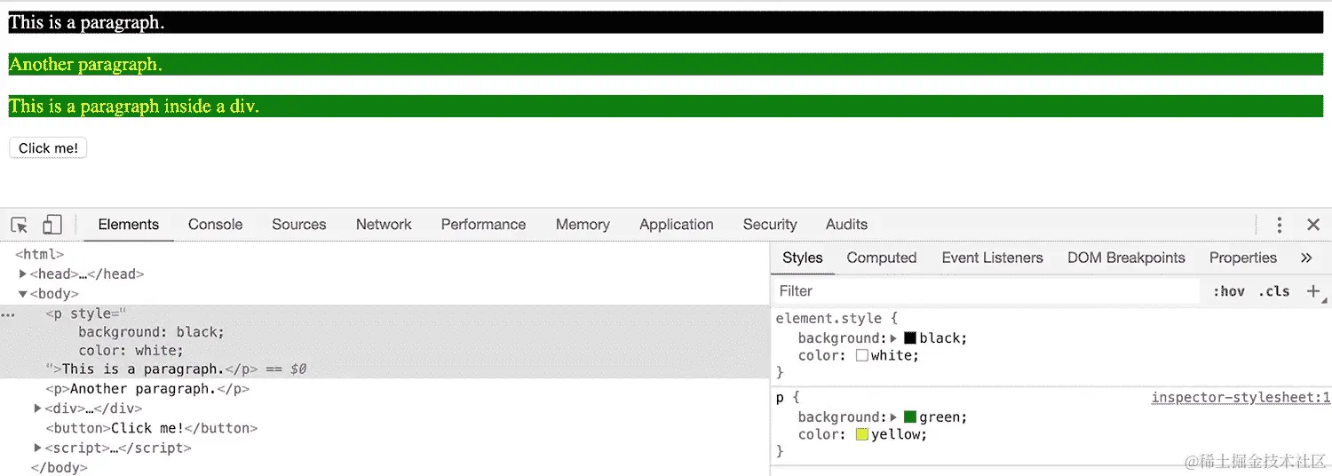Screen dimensions: 1332x476
Task: Add a new style rule plus icon
Action: [1313, 291]
